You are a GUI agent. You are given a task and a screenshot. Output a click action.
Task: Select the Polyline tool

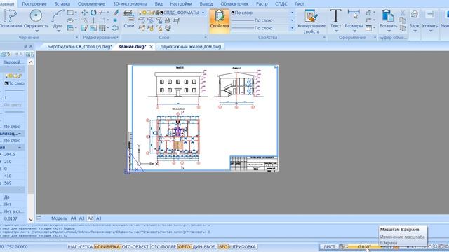pyautogui.click(x=11, y=19)
